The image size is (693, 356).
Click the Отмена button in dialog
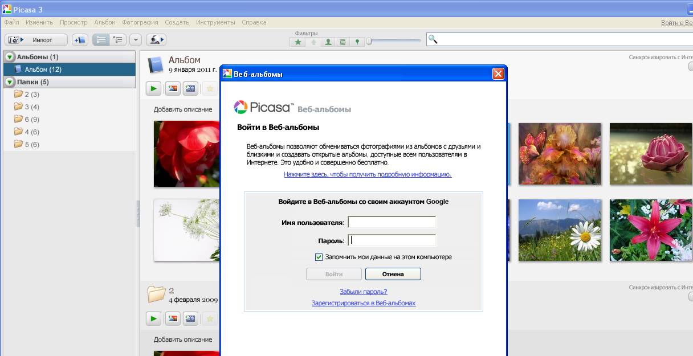coord(393,274)
